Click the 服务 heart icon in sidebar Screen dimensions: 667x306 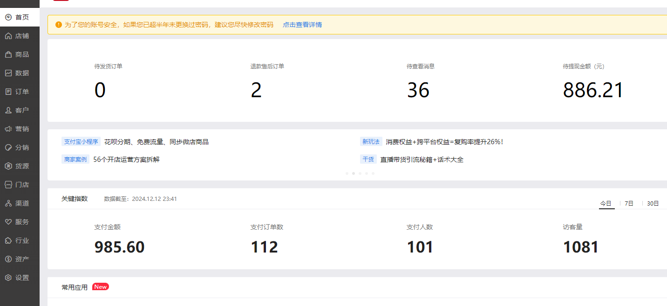click(8, 222)
